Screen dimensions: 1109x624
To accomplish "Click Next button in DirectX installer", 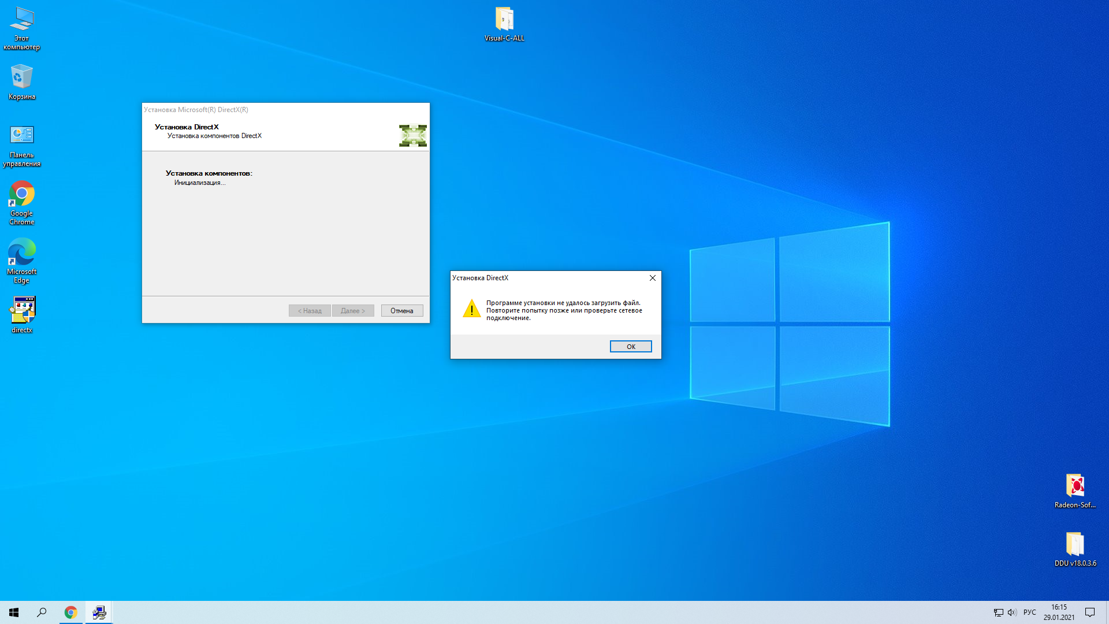I will pos(353,310).
